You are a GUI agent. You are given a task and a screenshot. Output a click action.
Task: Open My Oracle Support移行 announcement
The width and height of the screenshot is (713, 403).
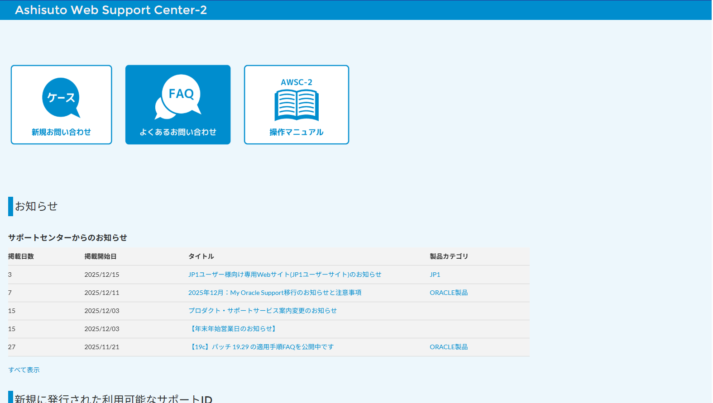[275, 293]
